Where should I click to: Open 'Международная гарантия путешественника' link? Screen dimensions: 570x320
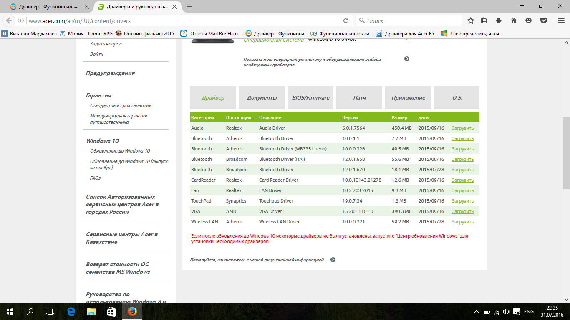119,119
